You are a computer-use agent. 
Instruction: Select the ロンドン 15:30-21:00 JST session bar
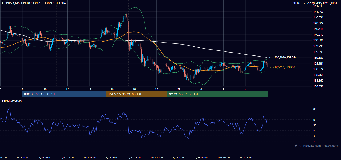137,94
